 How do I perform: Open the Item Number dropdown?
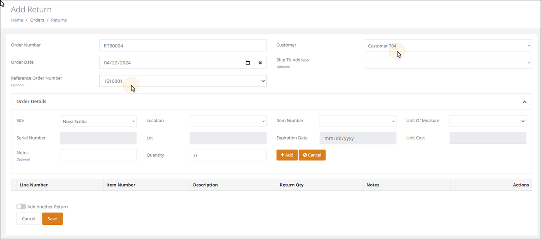[358, 121]
